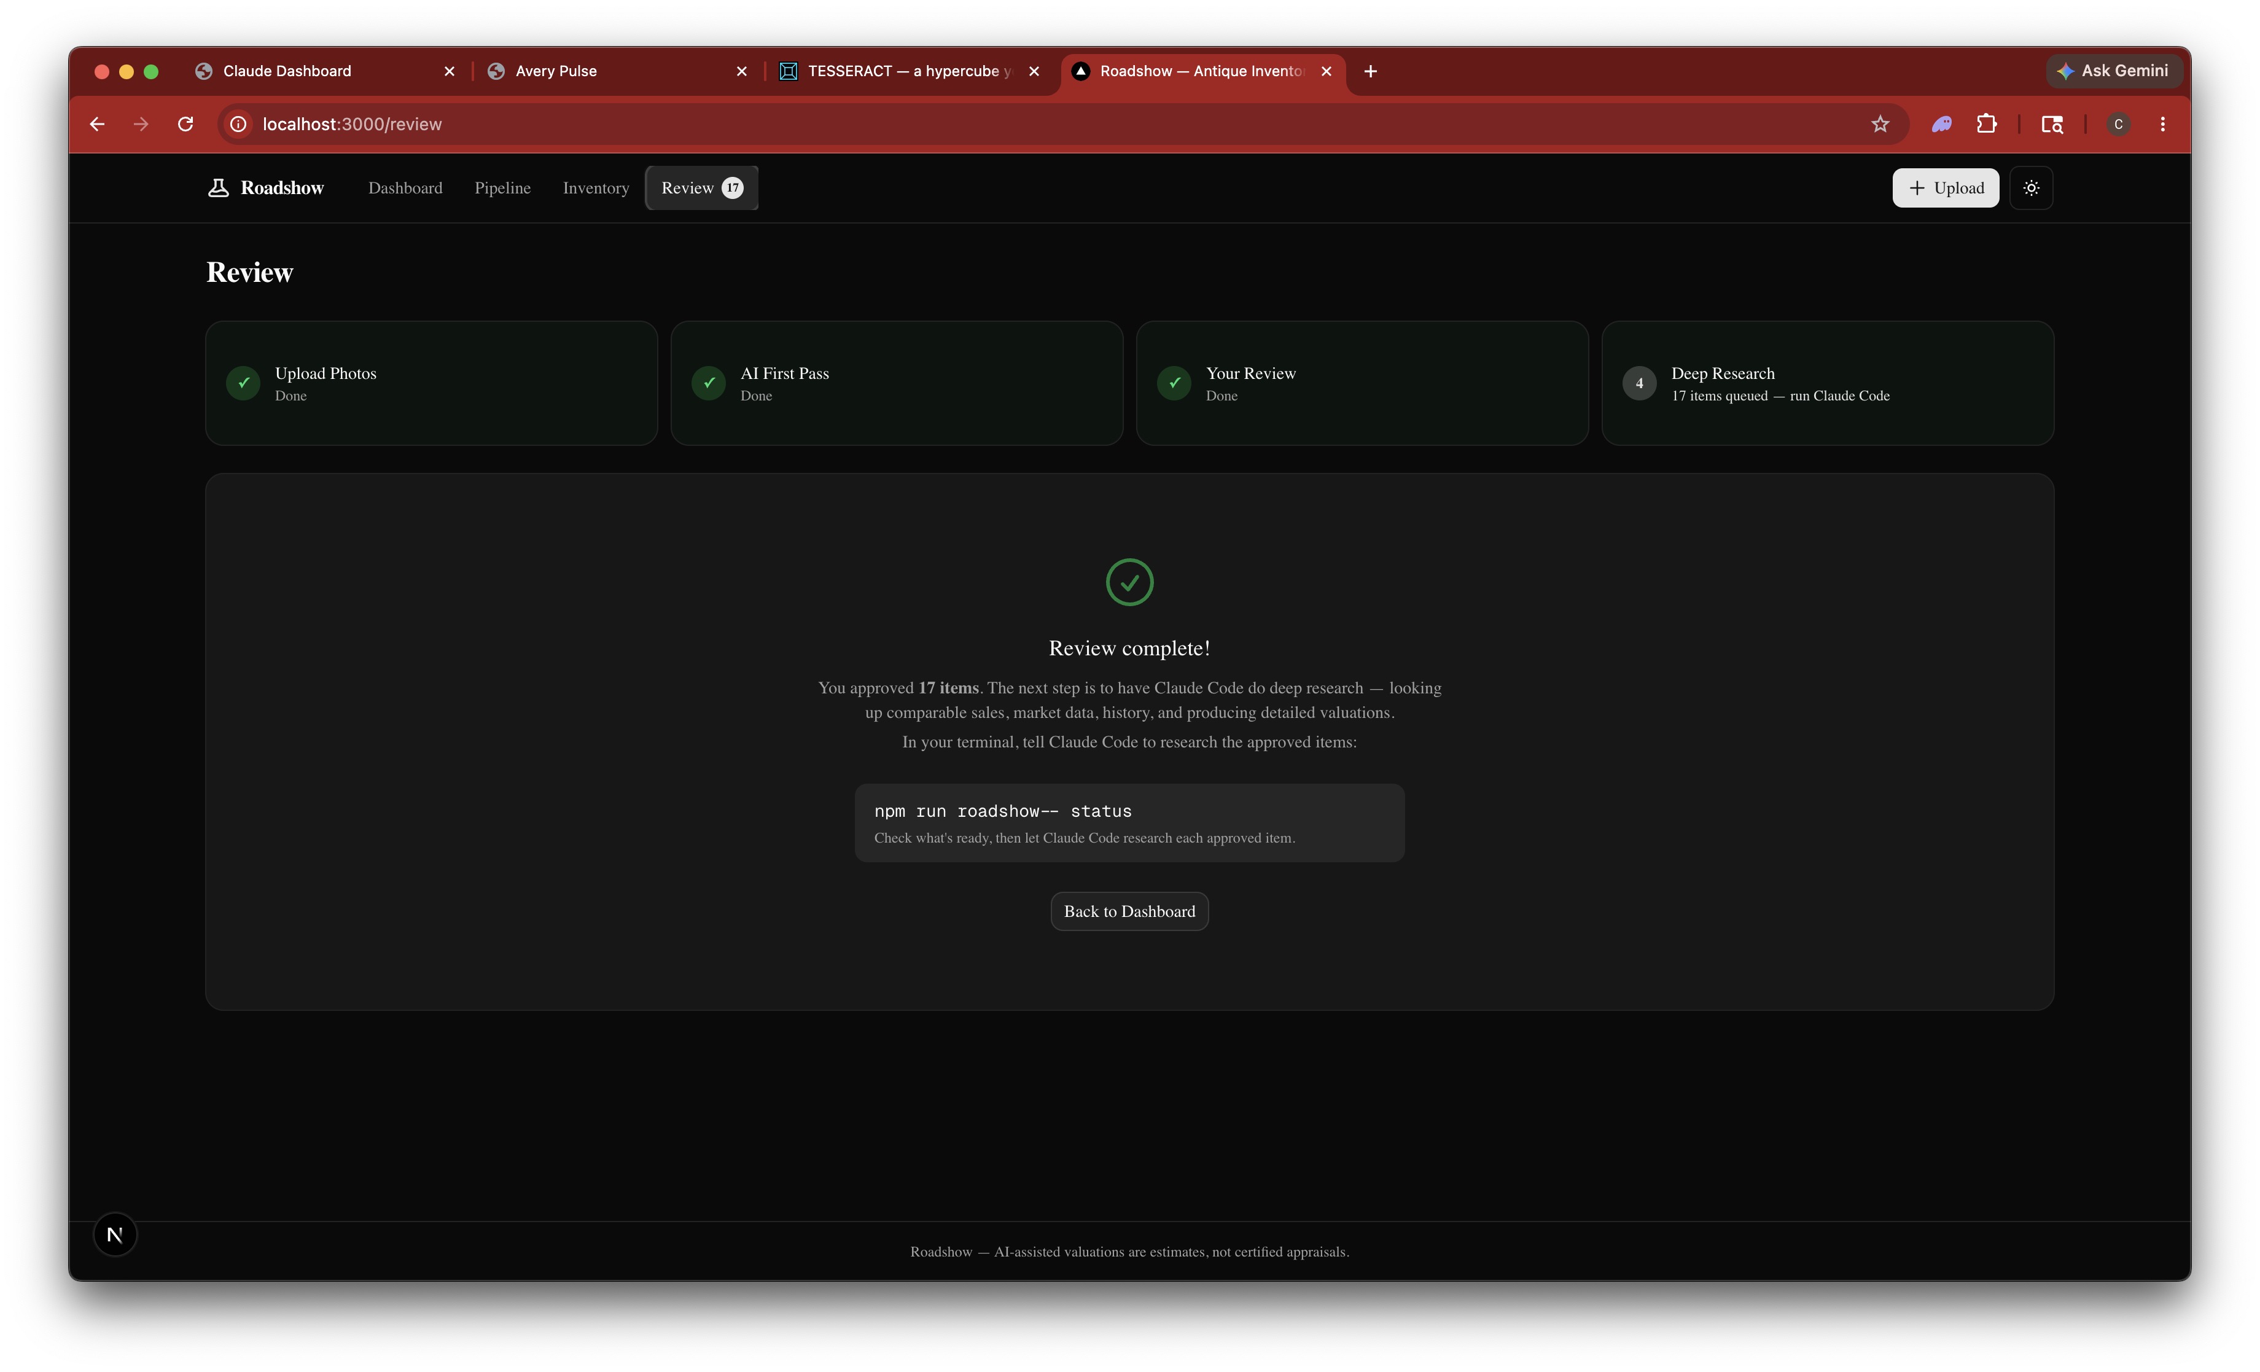Click the Your Review step checkmark
This screenshot has width=2260, height=1372.
point(1174,383)
